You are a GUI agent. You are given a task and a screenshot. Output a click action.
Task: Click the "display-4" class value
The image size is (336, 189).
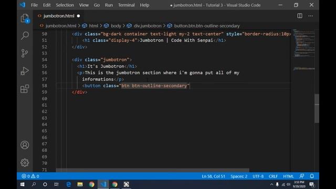(x=123, y=40)
